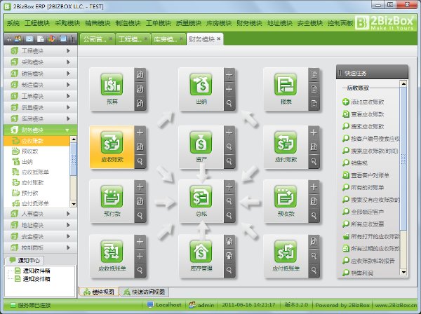Click the magnifier button beside 应收抵账单 tile
Image resolution: width=421 pixels, height=314 pixels.
pyautogui.click(x=140, y=270)
